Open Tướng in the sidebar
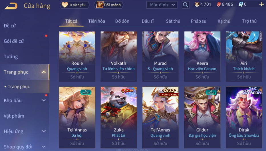266x151 pixels. tap(11, 57)
